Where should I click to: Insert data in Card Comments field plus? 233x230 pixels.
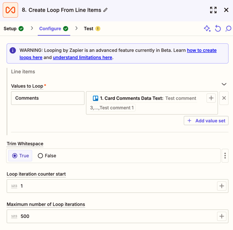[211, 98]
